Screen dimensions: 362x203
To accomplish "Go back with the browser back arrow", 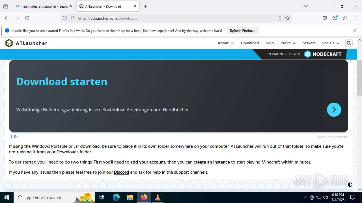I will coord(7,18).
